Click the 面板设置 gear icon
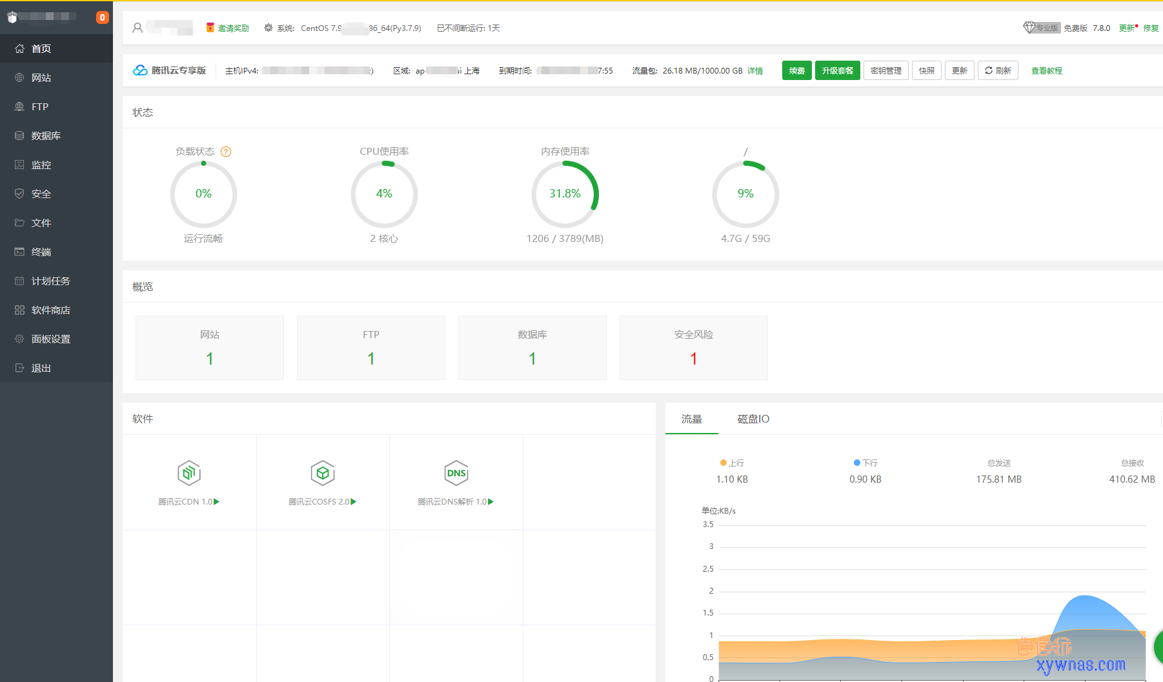 (19, 339)
